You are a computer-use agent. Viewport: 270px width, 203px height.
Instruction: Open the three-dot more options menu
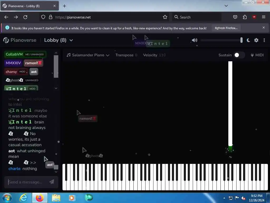[264, 40]
